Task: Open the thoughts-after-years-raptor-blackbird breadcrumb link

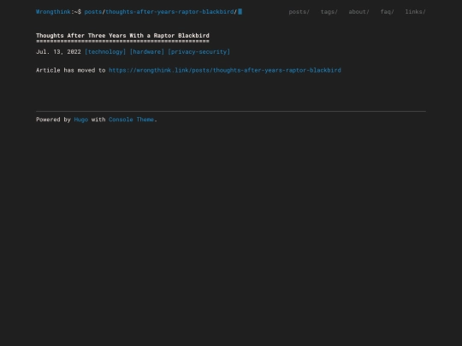Action: pos(169,12)
